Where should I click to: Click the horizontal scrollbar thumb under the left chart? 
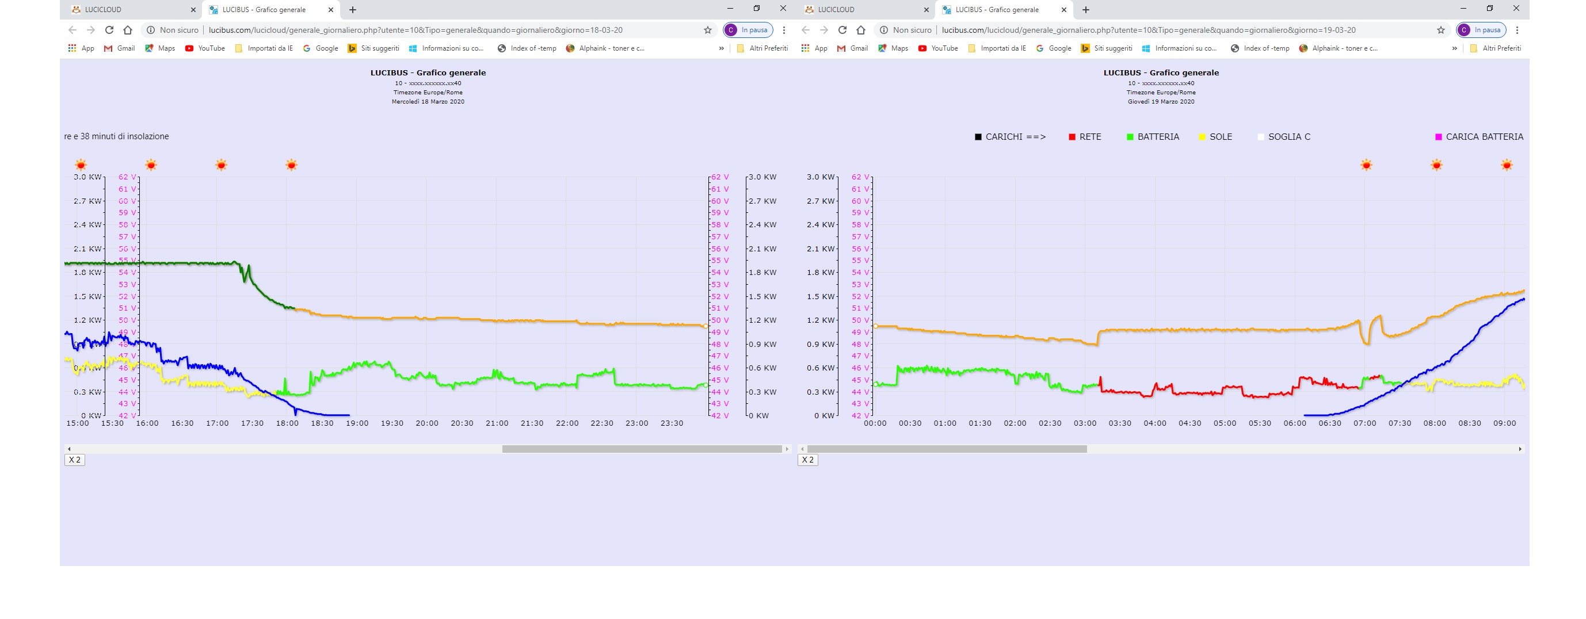pos(642,449)
